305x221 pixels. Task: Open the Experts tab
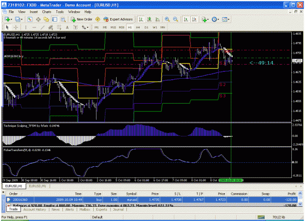coord(102,209)
